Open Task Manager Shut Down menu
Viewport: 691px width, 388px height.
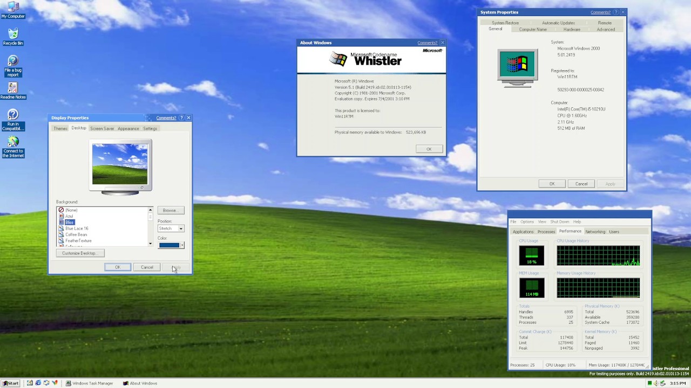click(x=560, y=221)
